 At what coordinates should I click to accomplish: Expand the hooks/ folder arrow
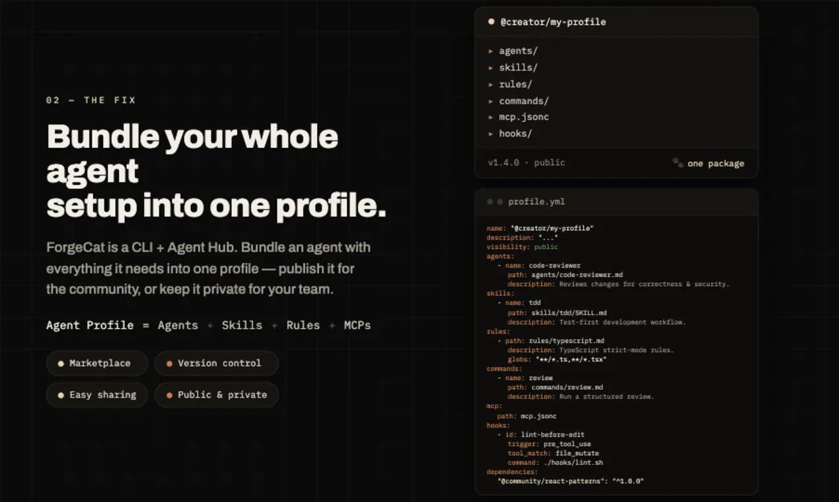click(491, 133)
